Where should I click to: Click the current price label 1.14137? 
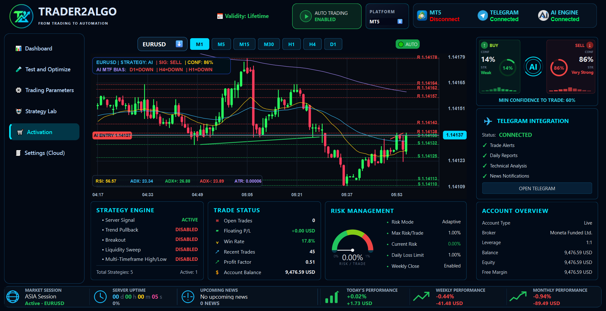(x=455, y=135)
